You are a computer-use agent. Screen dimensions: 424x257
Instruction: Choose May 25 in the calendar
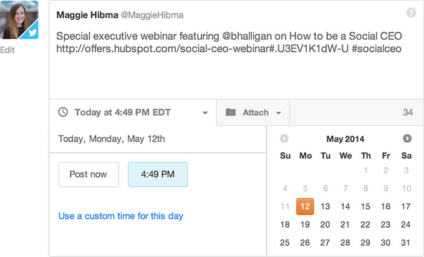point(285,243)
